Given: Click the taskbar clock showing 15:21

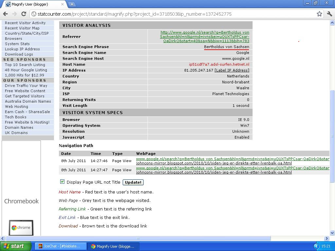Looking at the screenshot, I should pyautogui.click(x=326, y=246).
